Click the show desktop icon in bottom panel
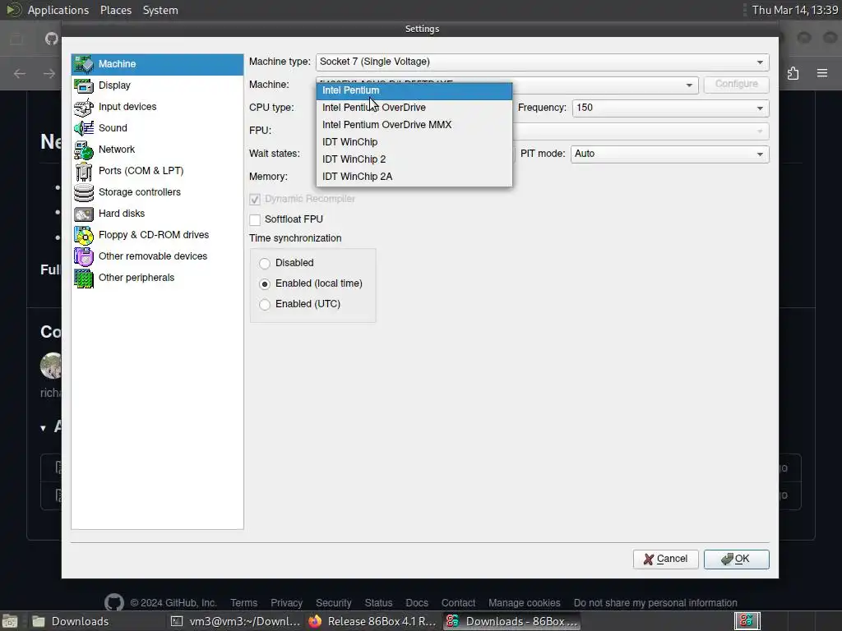 coord(10,621)
